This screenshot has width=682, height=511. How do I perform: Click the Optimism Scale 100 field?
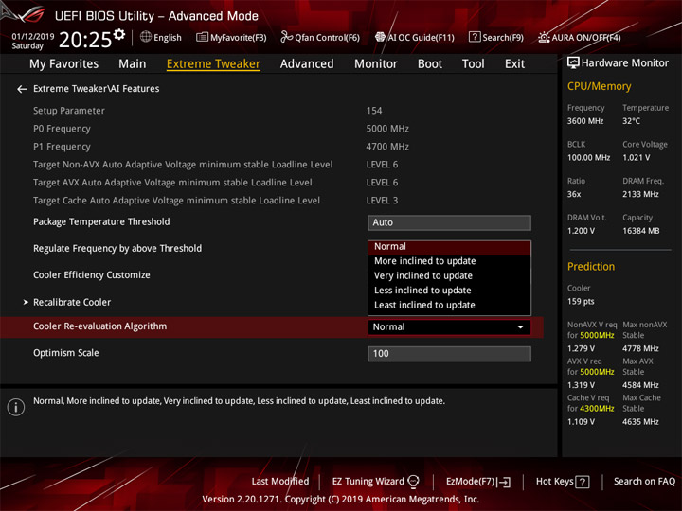coord(449,354)
